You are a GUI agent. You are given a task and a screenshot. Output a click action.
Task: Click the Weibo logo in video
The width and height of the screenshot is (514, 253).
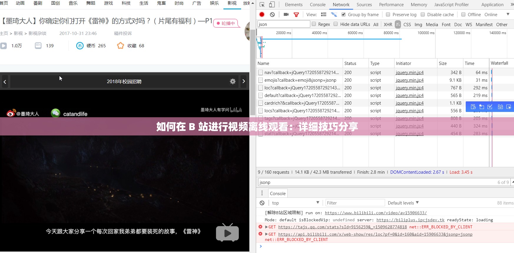[11, 113]
